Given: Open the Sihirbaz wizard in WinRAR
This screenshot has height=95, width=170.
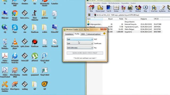Looking at the screenshot, I should (x=138, y=8).
